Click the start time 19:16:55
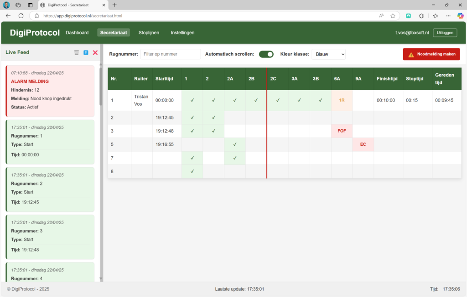This screenshot has width=467, height=297. tap(164, 144)
